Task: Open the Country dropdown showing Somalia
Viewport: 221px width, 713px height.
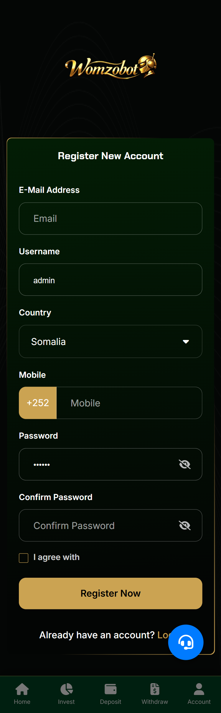Action: tap(100, 341)
